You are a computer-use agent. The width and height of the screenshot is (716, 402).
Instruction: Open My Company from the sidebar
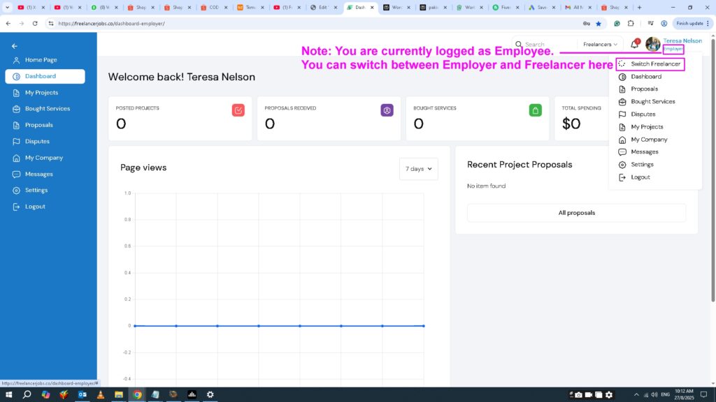tap(43, 158)
